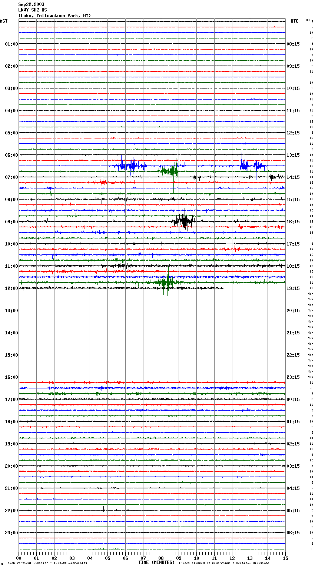Click the date text "Sep22,2003"
The height and width of the screenshot is (568, 315).
[31, 4]
